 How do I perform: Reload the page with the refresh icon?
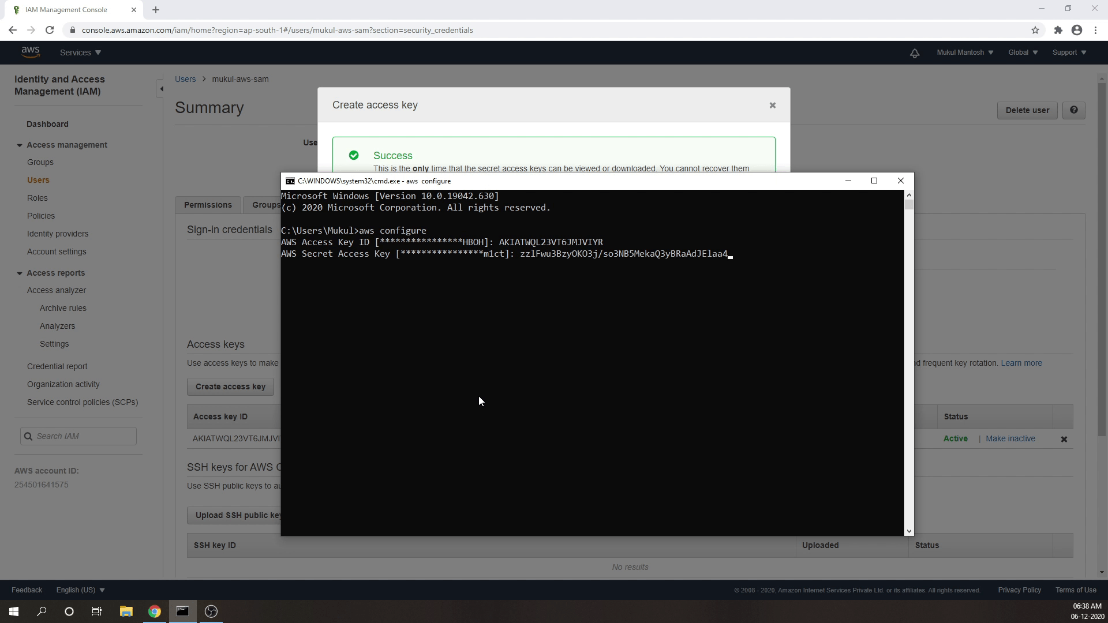point(50,30)
